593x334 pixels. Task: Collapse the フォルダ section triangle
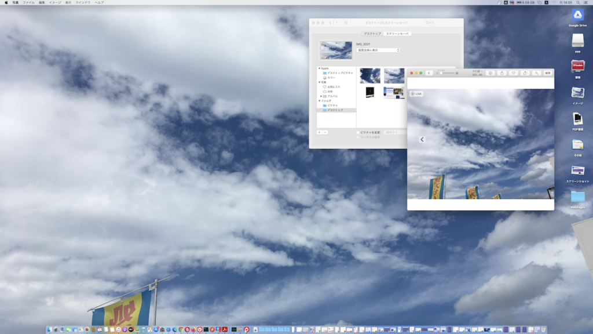(319, 101)
